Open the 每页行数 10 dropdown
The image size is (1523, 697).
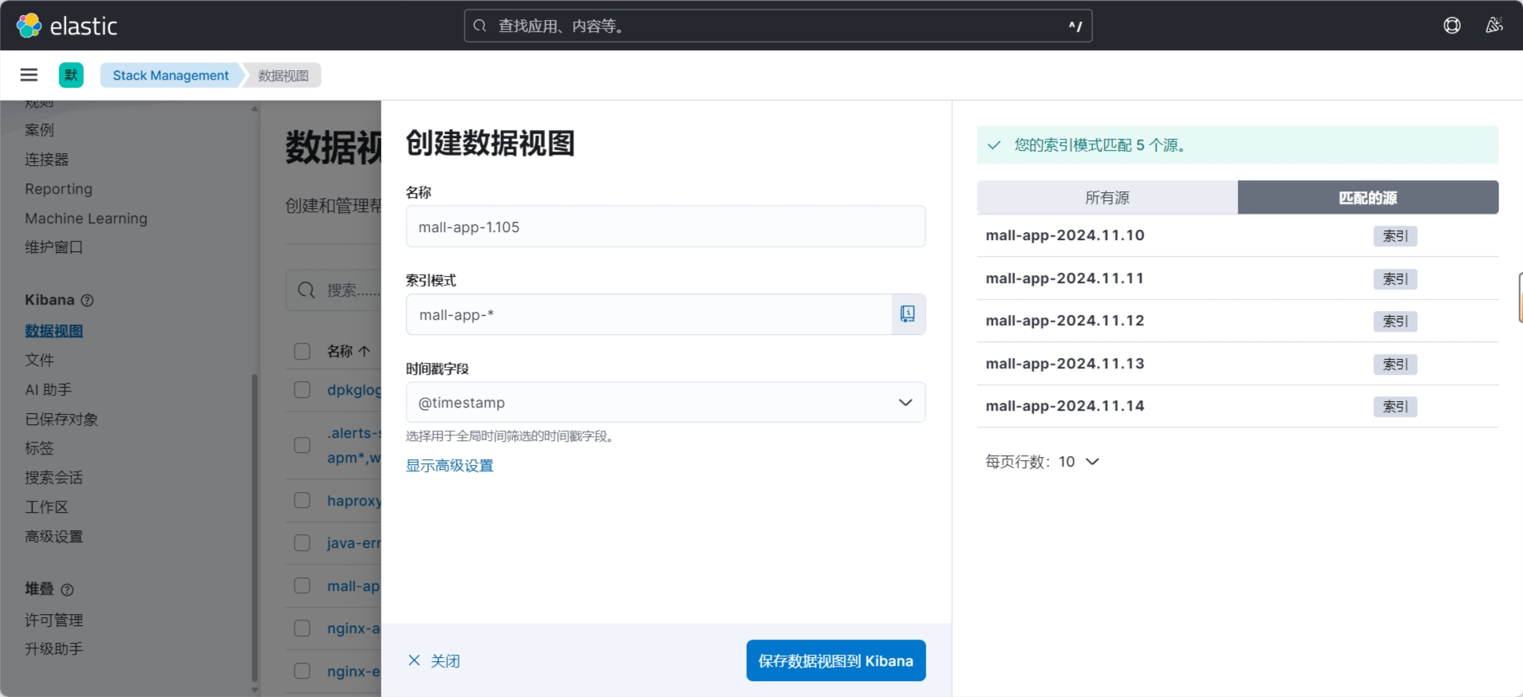coord(1043,462)
